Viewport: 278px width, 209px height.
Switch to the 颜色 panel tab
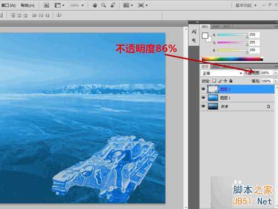coord(205,27)
